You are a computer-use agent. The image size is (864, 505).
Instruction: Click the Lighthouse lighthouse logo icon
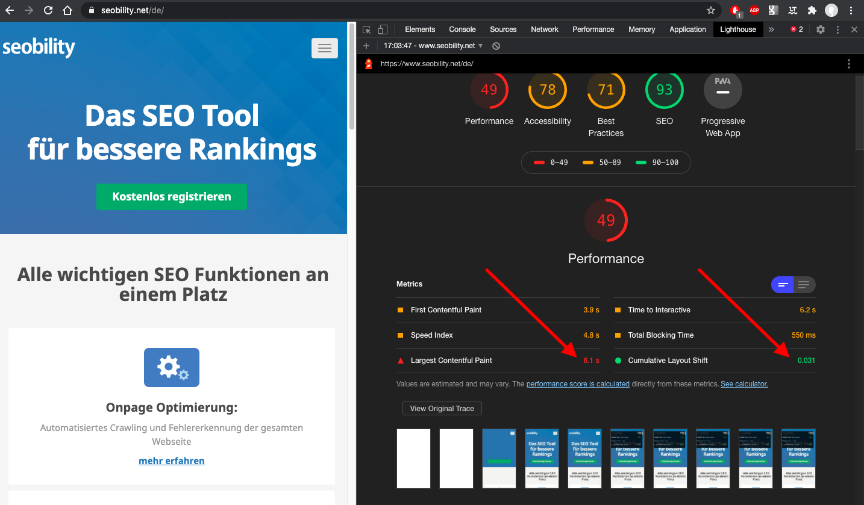click(369, 64)
